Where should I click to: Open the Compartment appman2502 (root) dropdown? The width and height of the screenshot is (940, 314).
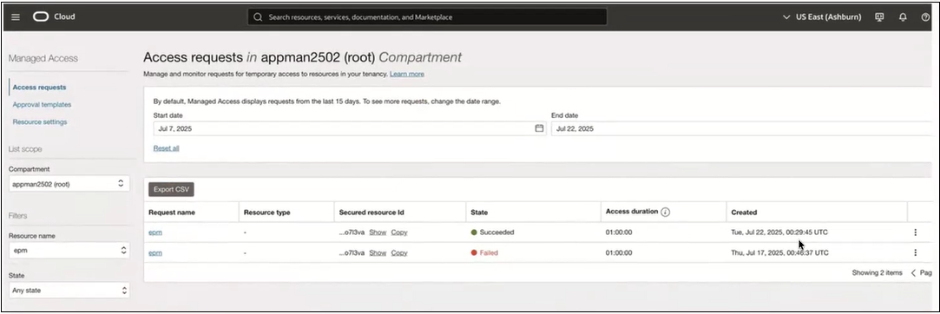69,184
